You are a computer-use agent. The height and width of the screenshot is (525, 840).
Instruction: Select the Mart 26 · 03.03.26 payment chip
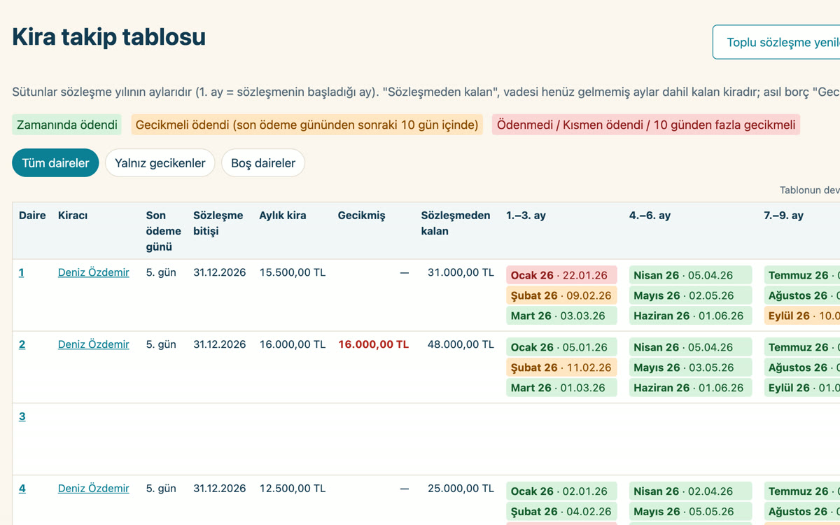click(561, 316)
